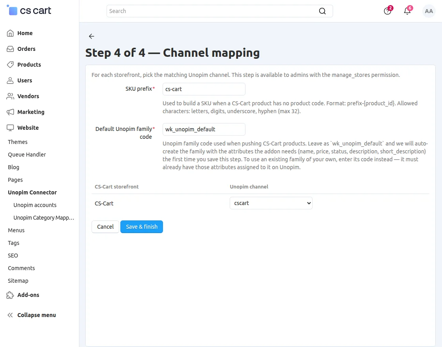This screenshot has height=347, width=442.
Task: Open Queue Handler submenu link
Action: click(27, 154)
